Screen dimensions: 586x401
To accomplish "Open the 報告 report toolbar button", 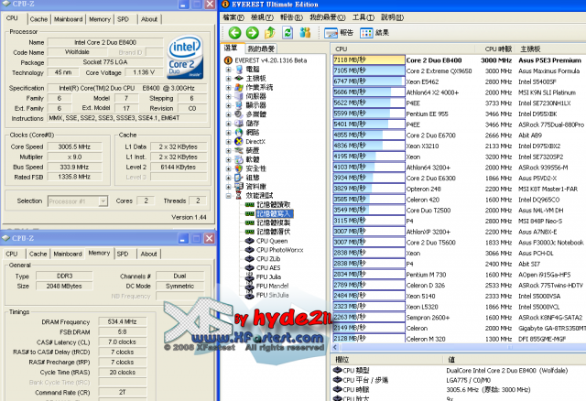I will [x=339, y=33].
